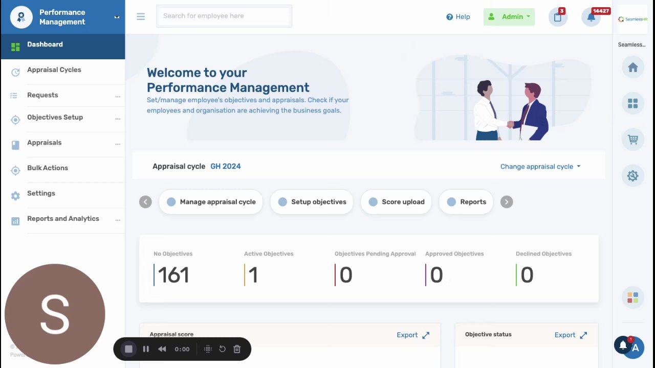Screen dimensions: 655x368
Task: Open the top notifications bell with 14427 badge
Action: 591,17
